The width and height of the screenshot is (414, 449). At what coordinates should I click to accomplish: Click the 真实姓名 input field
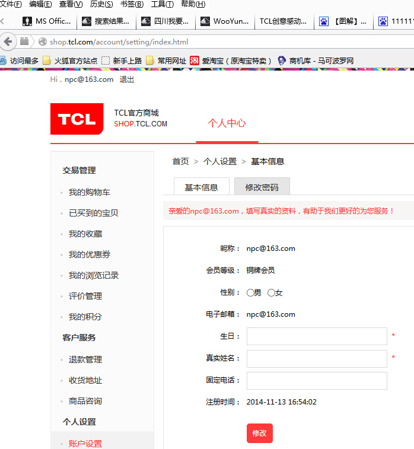(x=317, y=358)
